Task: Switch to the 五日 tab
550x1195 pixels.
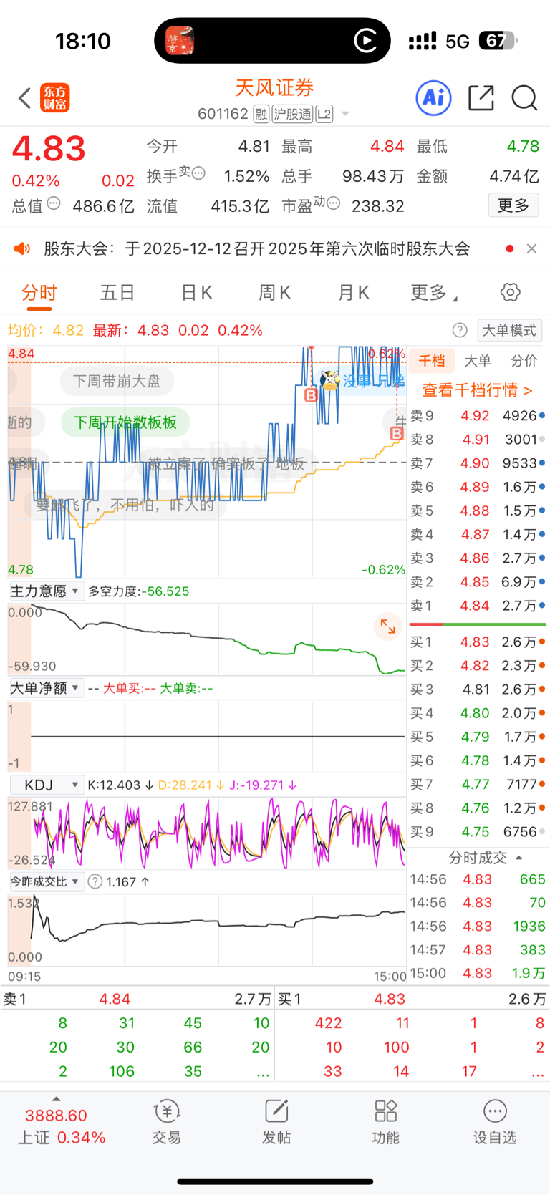Action: coord(117,292)
